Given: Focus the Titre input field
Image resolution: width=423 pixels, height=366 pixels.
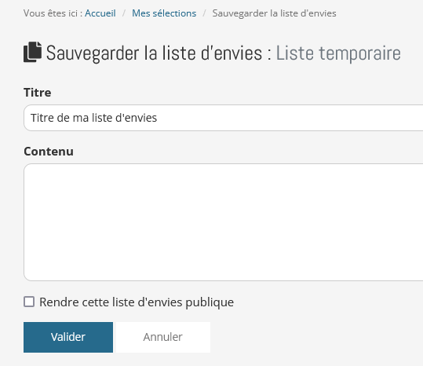Looking at the screenshot, I should coord(224,118).
